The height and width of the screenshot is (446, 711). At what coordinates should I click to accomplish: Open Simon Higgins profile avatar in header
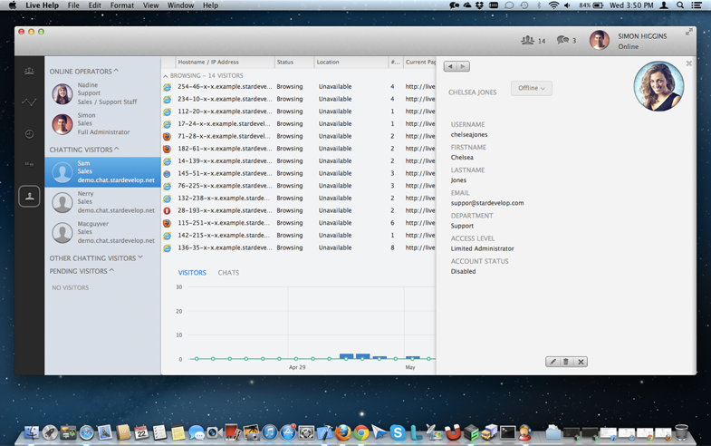[x=599, y=41]
